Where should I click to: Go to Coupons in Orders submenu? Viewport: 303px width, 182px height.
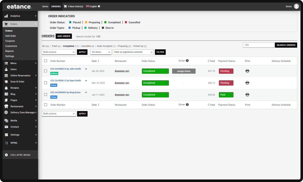10,41
